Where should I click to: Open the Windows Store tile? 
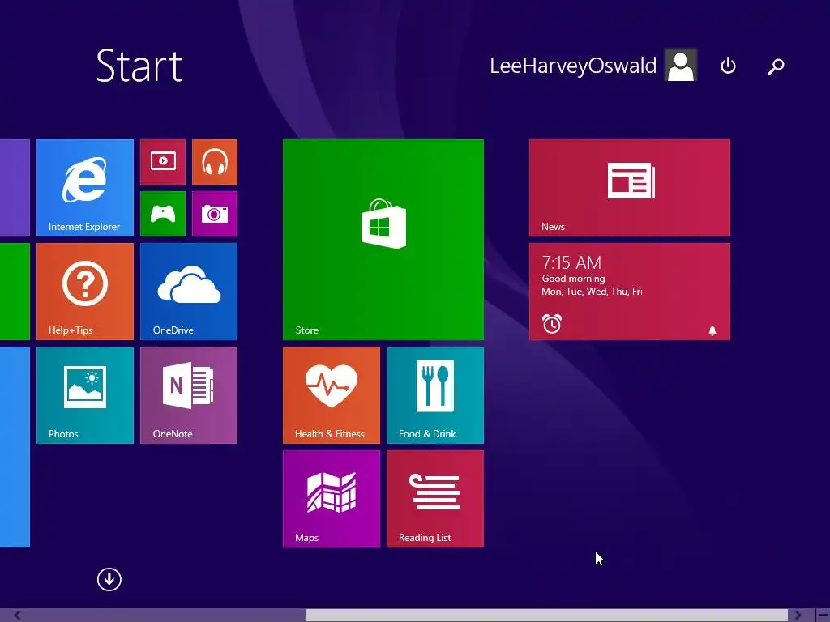pyautogui.click(x=383, y=240)
